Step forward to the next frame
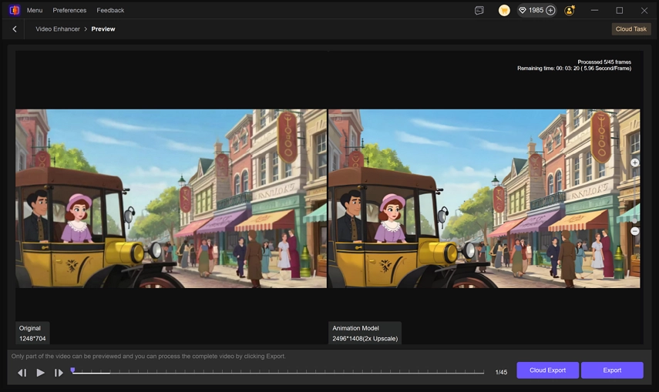This screenshot has width=659, height=392. click(x=59, y=373)
